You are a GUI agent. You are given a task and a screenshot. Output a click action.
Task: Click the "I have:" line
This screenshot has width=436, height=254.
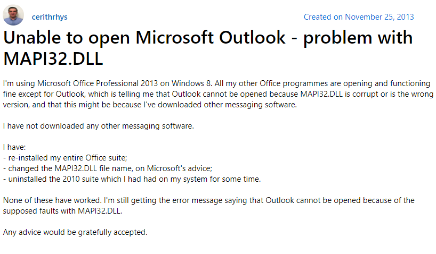pyautogui.click(x=14, y=147)
